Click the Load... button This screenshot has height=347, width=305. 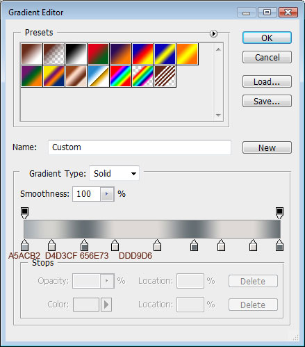click(267, 81)
